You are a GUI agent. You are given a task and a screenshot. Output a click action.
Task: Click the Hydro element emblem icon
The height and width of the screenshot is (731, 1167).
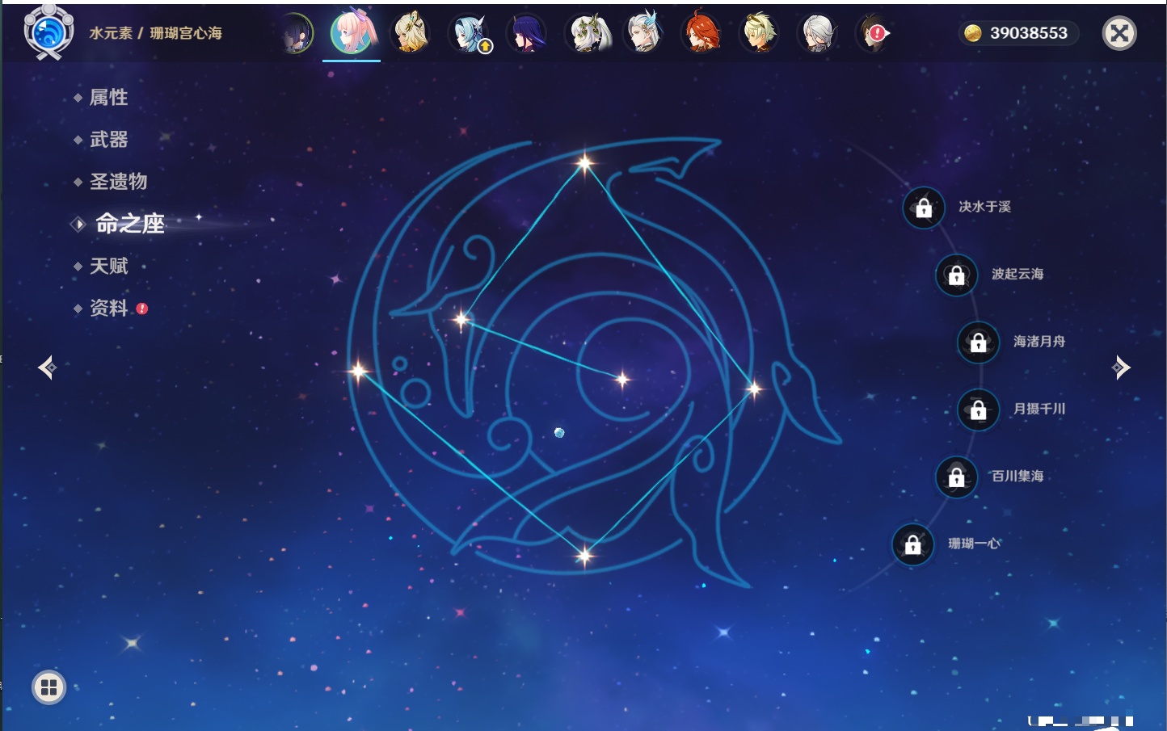(x=48, y=32)
